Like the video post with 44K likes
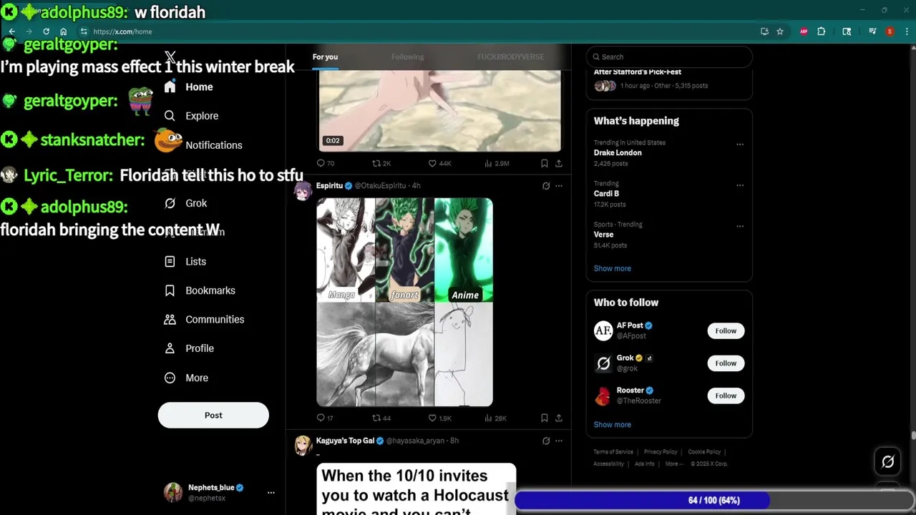The height and width of the screenshot is (515, 916). pos(439,163)
